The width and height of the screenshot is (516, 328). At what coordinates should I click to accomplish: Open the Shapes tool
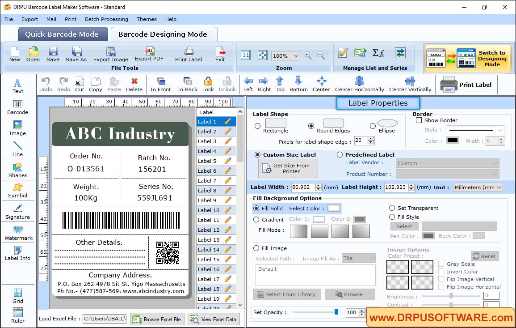[18, 170]
